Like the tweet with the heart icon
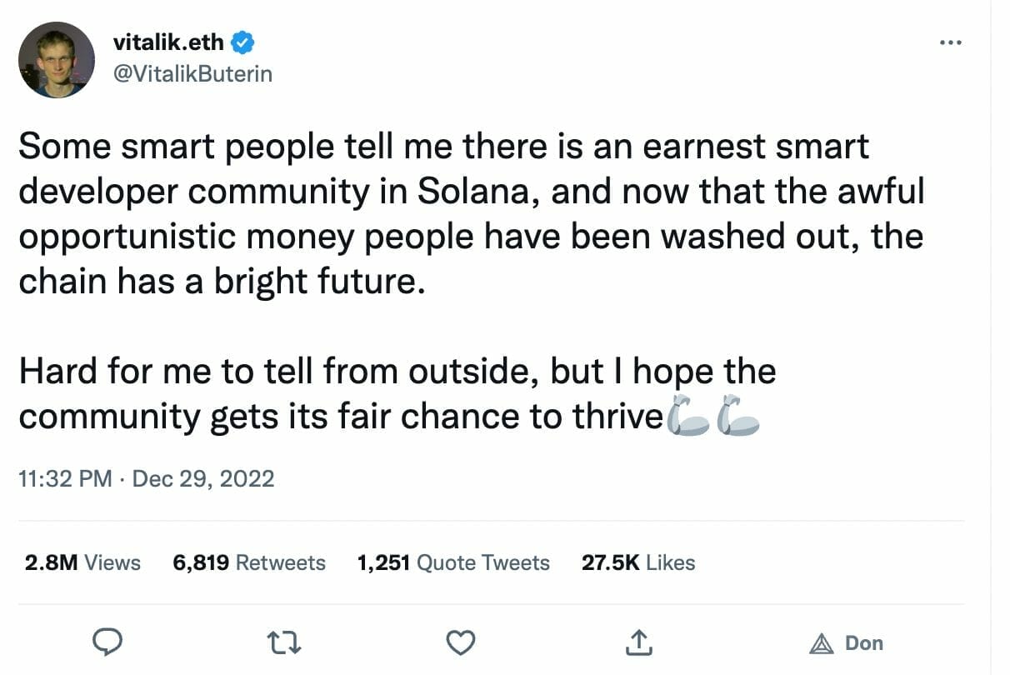The height and width of the screenshot is (675, 1010). click(x=461, y=642)
